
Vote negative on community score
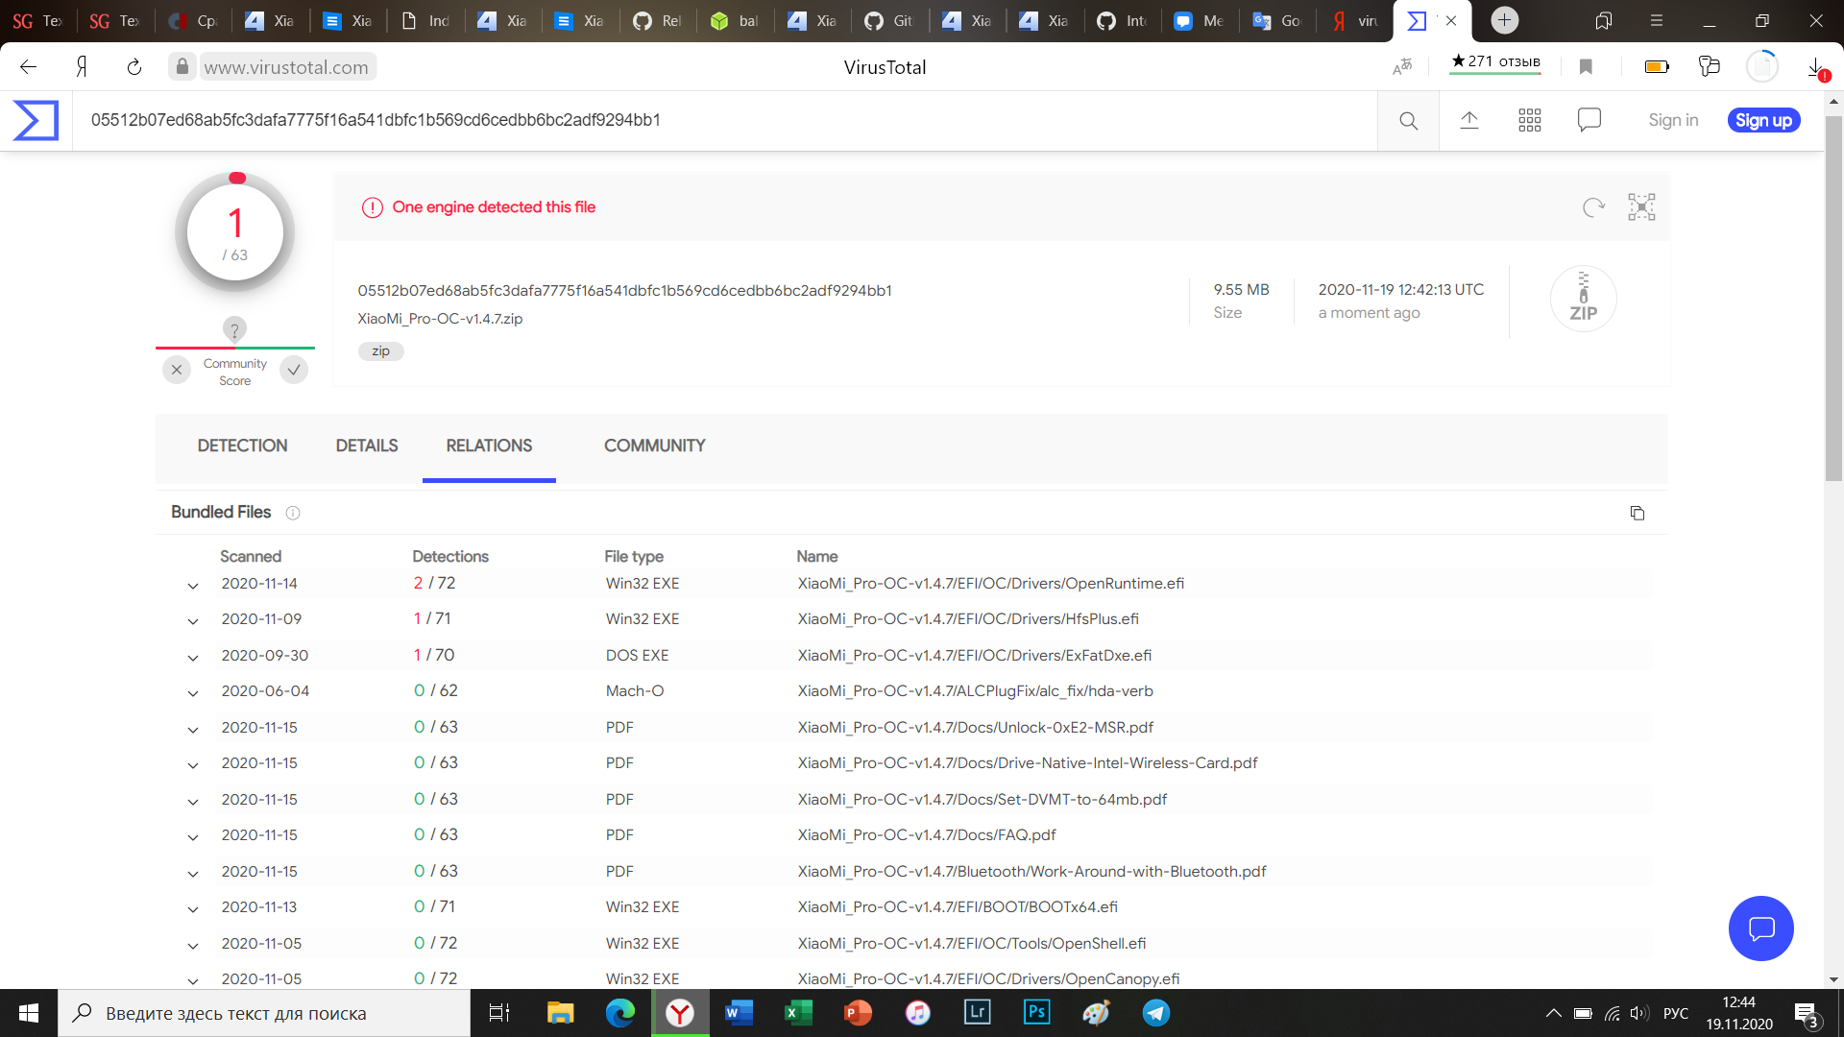177,370
